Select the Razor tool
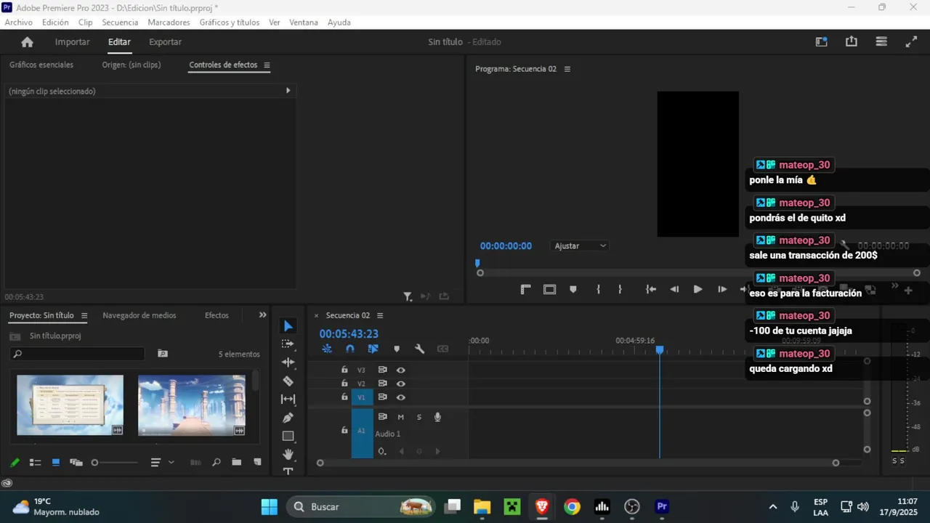 [288, 381]
